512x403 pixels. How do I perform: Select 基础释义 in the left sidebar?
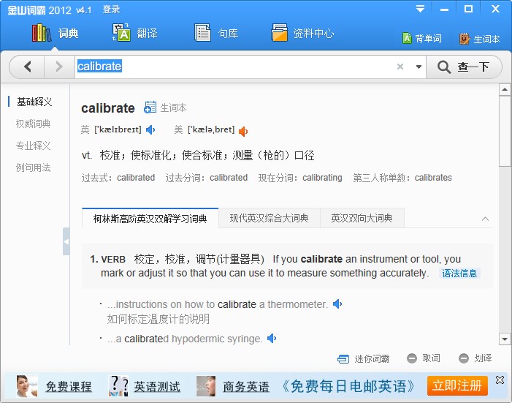[34, 102]
